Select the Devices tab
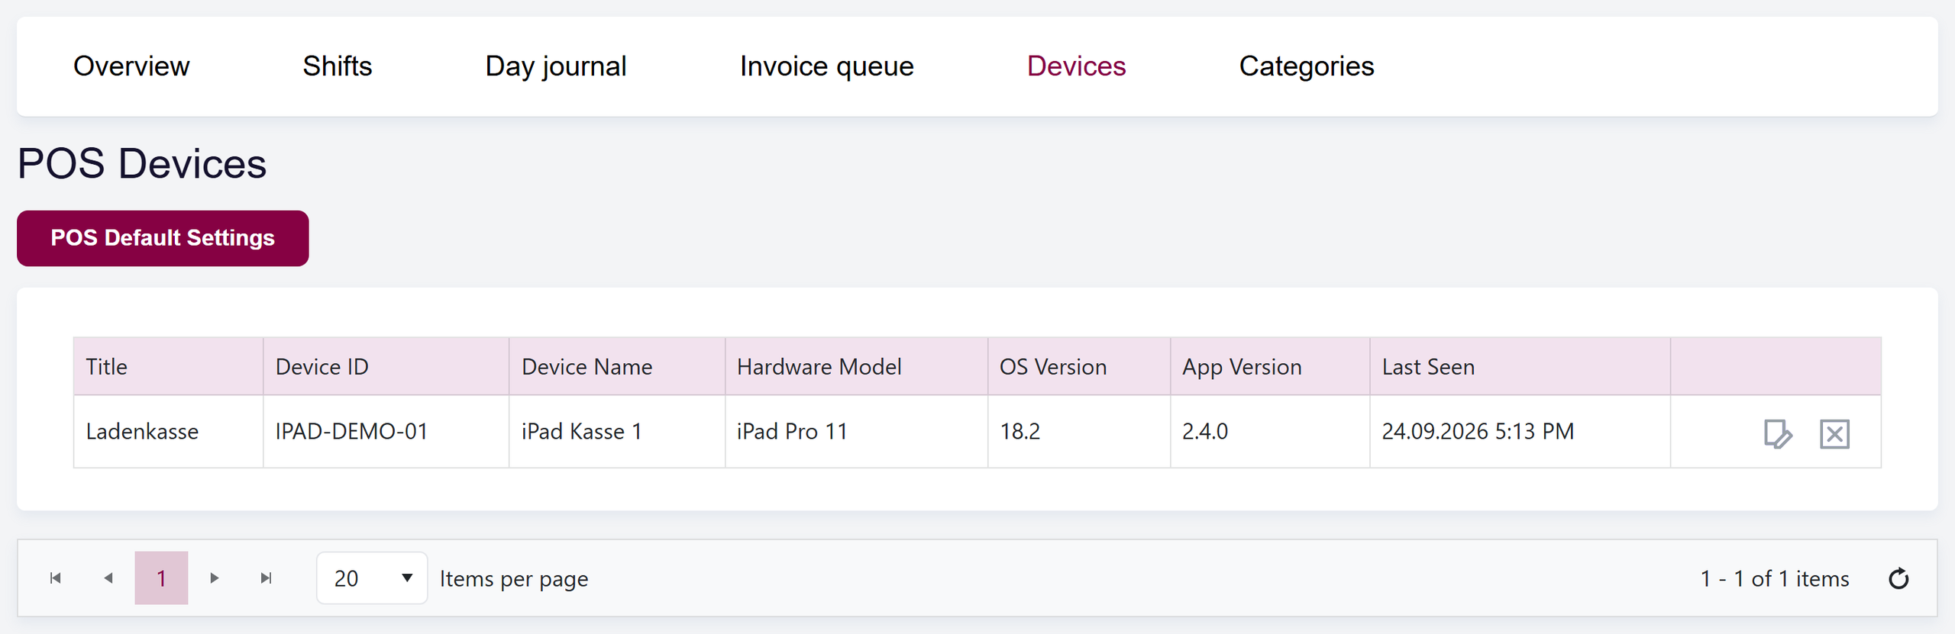Viewport: 1955px width, 634px height. click(x=1077, y=66)
